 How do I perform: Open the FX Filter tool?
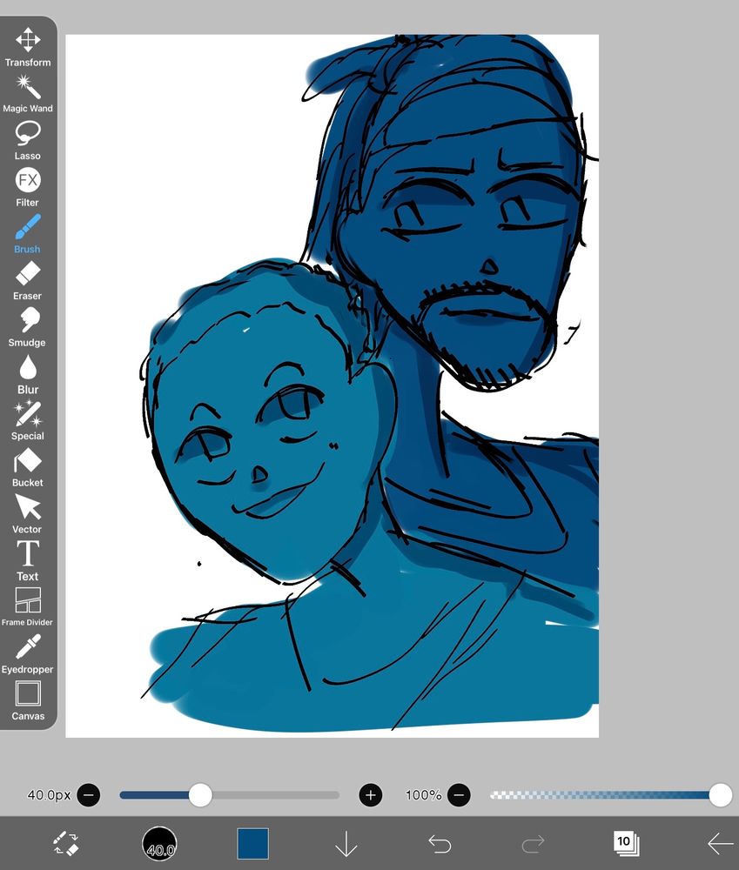pyautogui.click(x=28, y=188)
